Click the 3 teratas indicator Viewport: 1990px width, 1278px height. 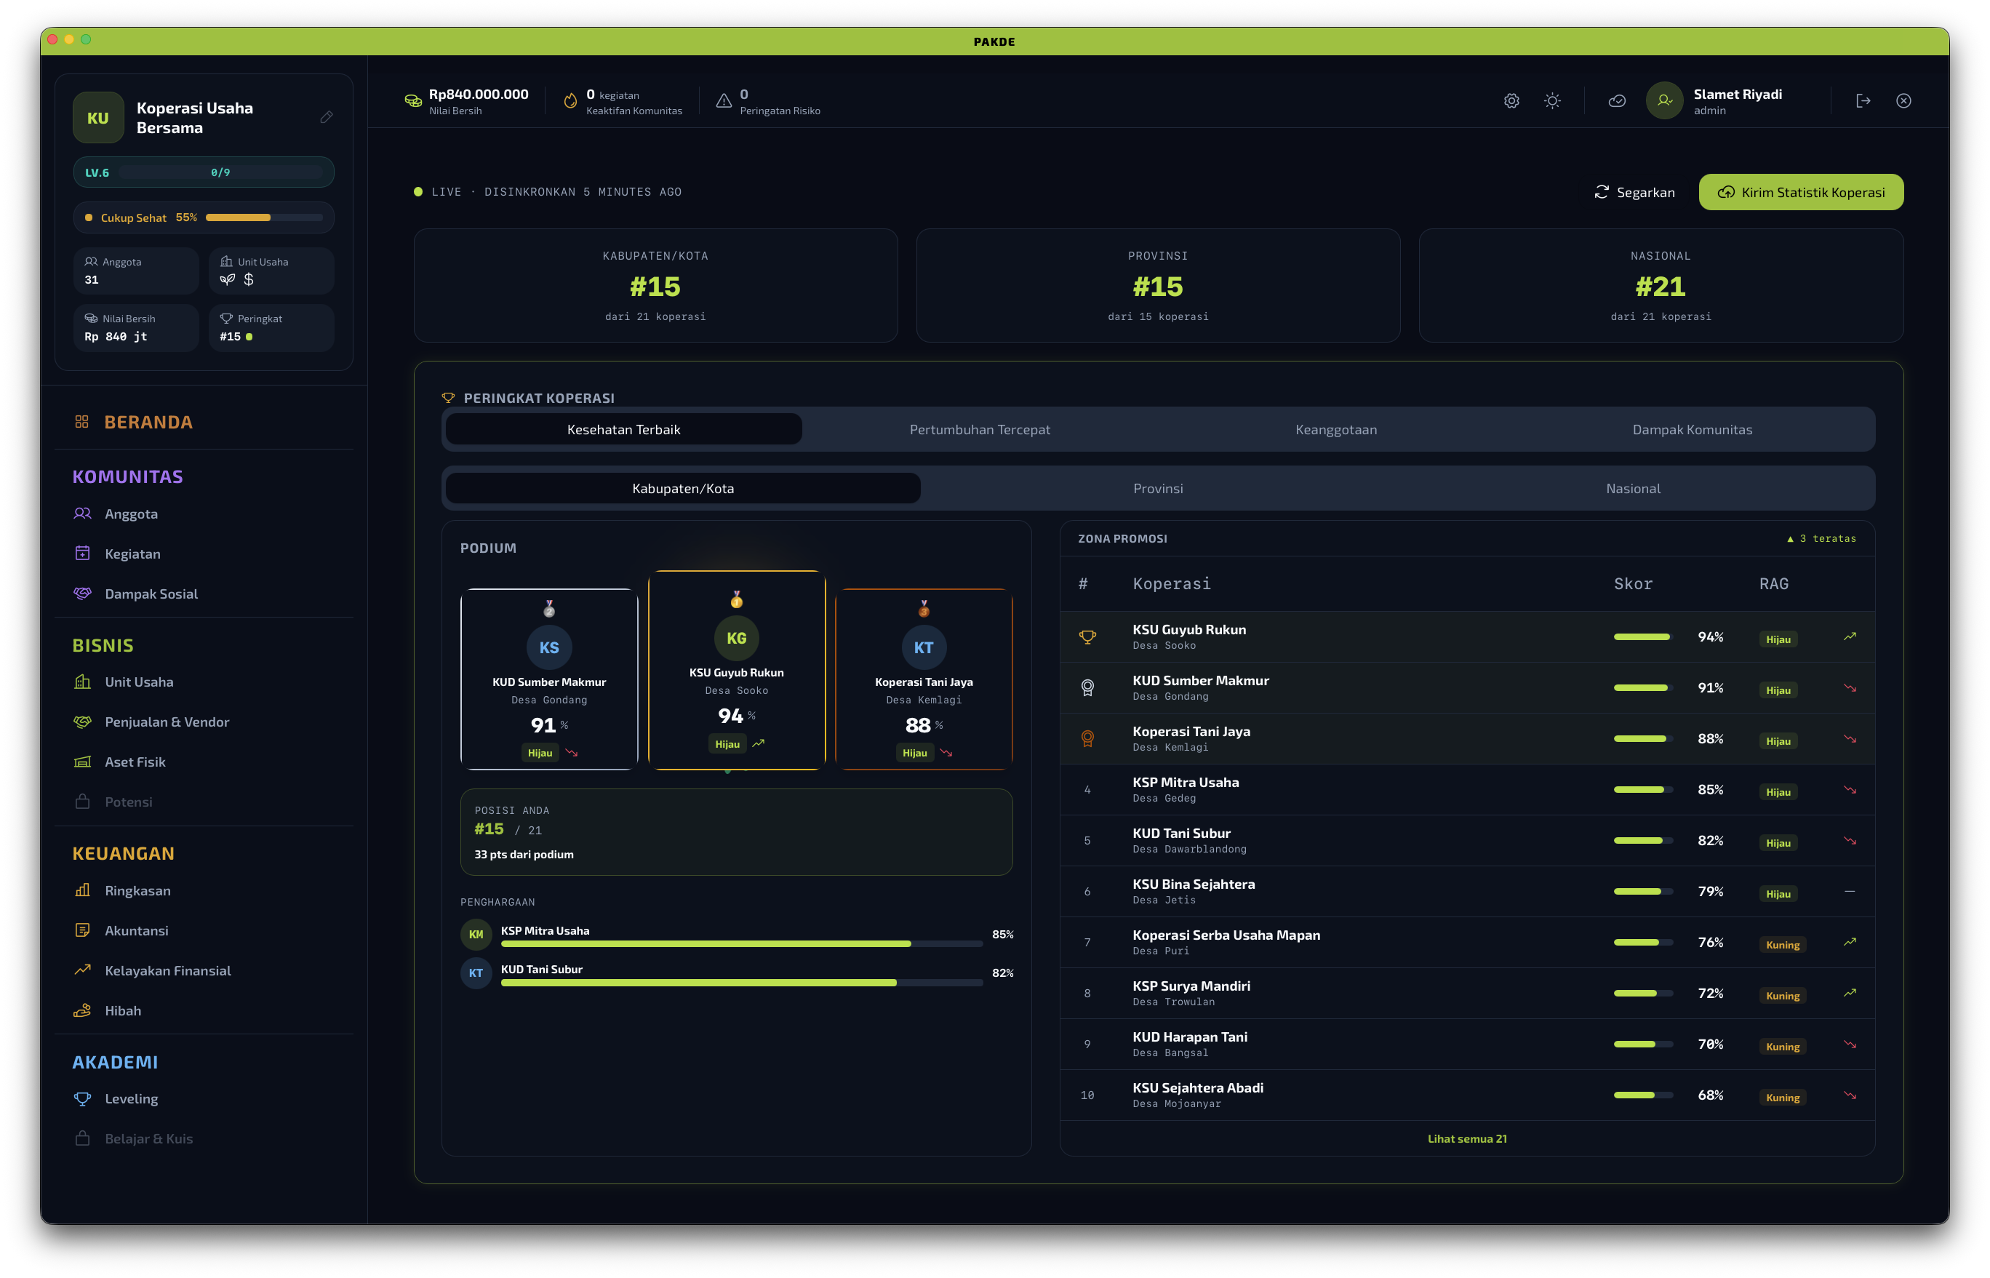pos(1821,538)
